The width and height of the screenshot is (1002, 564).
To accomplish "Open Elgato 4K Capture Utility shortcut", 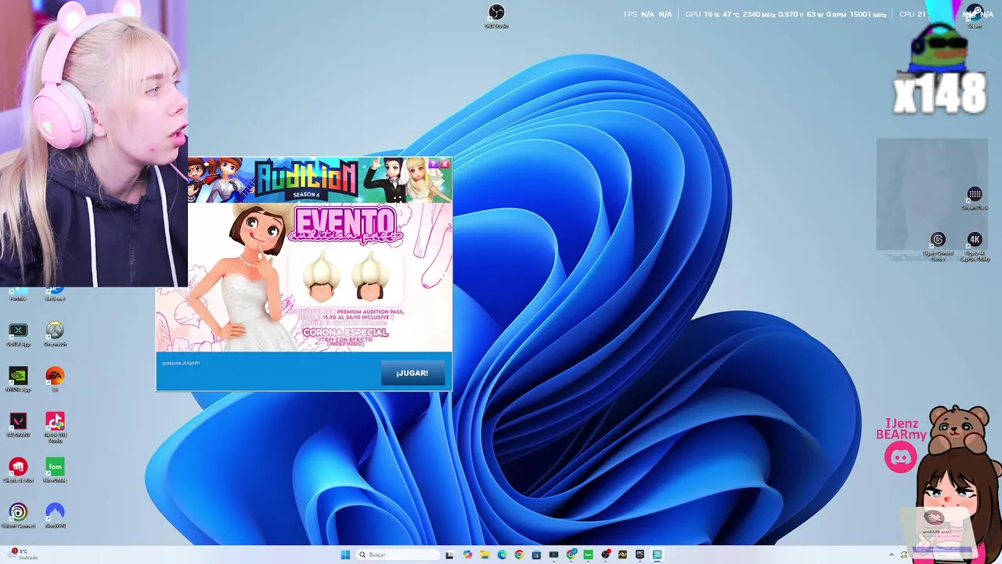I will pos(975,246).
